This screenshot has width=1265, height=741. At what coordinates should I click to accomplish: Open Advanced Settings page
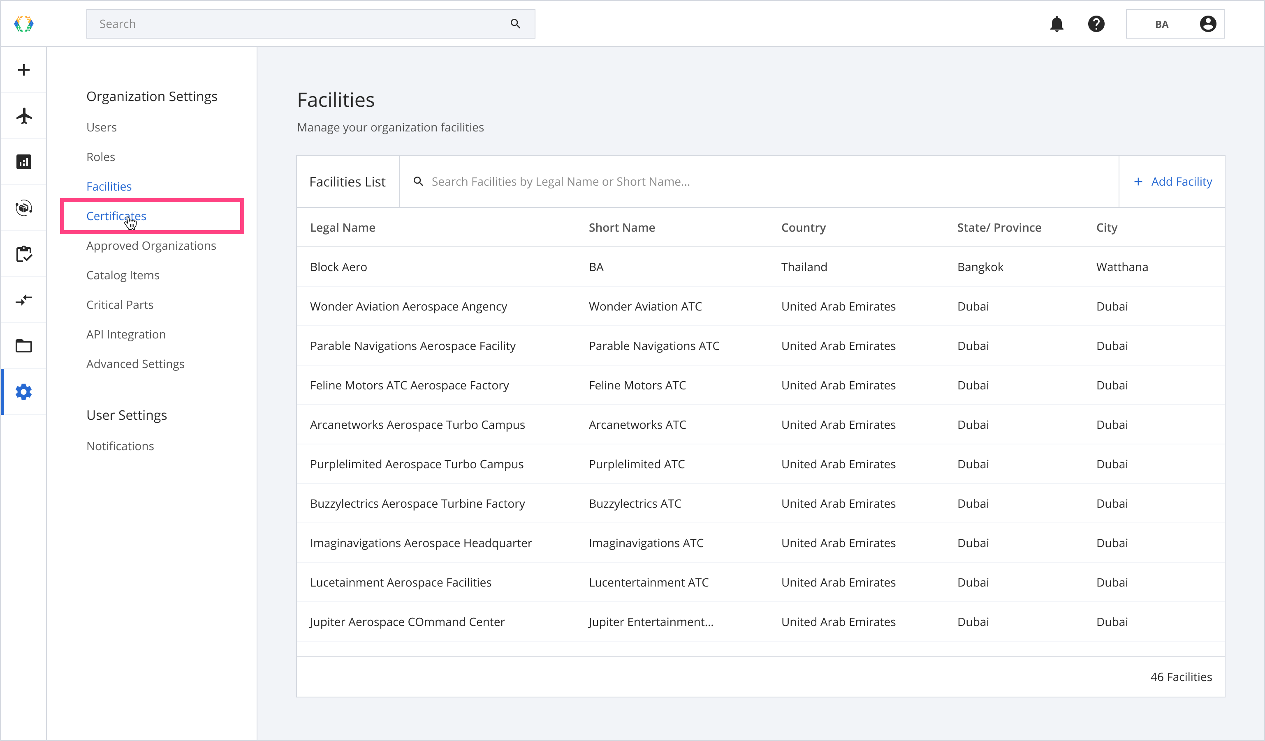tap(136, 364)
